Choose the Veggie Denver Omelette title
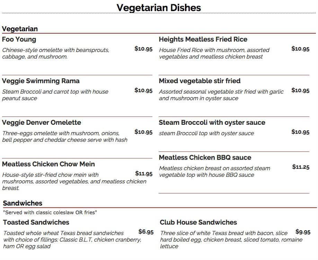 tap(42, 122)
